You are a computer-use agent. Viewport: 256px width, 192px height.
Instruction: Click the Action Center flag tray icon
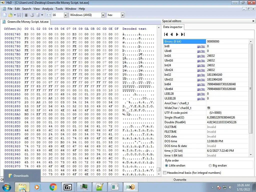pyautogui.click(x=219, y=187)
